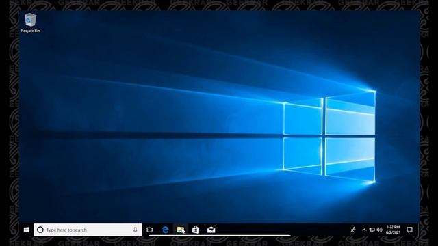Image resolution: width=438 pixels, height=246 pixels.
Task: Open the volume control tray icon
Action: click(x=379, y=230)
